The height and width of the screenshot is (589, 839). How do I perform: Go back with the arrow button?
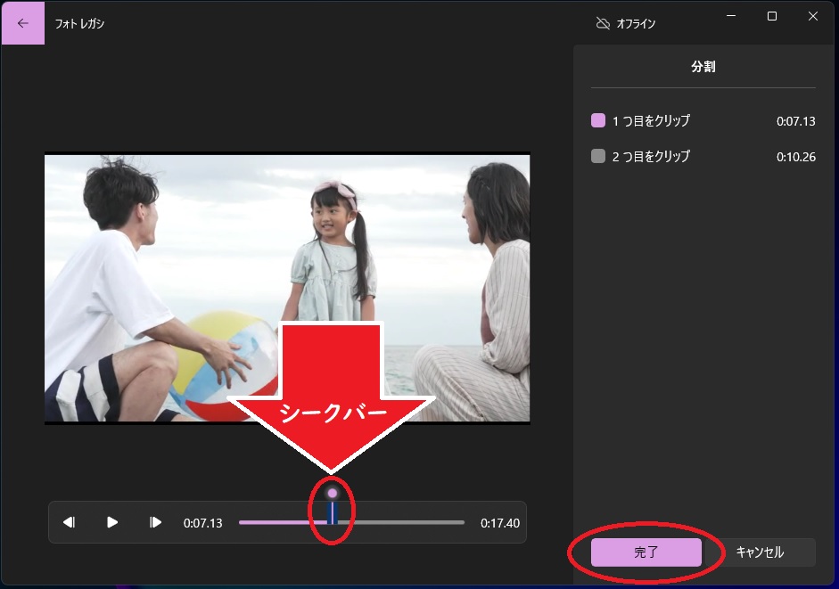click(23, 23)
